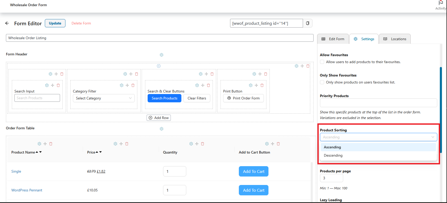
Task: Delete the Print Button element
Action: click(262, 85)
